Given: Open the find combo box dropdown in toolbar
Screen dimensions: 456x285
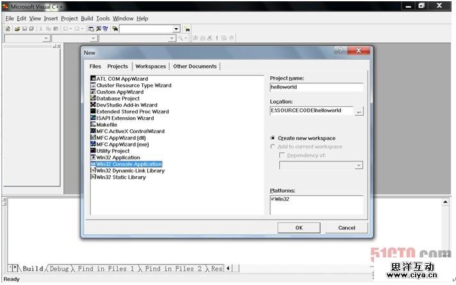Looking at the screenshot, I should click(176, 29).
